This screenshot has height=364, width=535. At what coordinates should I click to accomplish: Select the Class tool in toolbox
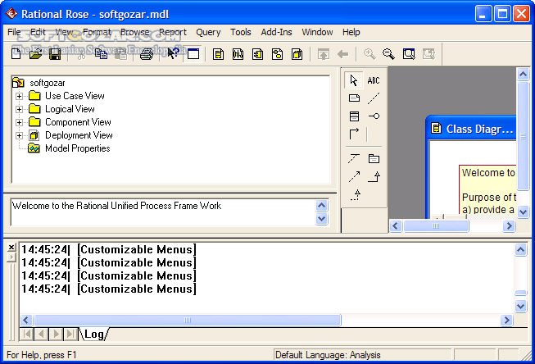[x=354, y=116]
